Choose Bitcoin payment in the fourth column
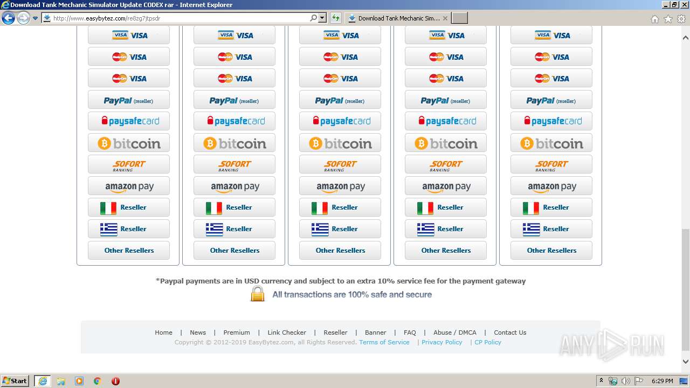 (446, 143)
